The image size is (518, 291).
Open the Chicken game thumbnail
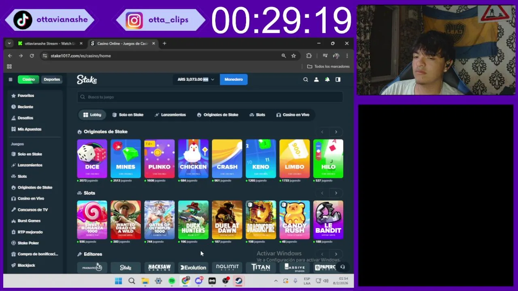pos(193,159)
